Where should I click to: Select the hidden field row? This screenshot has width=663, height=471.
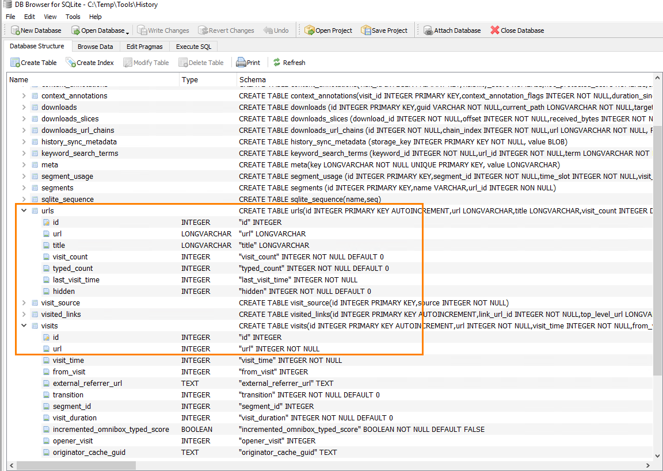pyautogui.click(x=330, y=292)
